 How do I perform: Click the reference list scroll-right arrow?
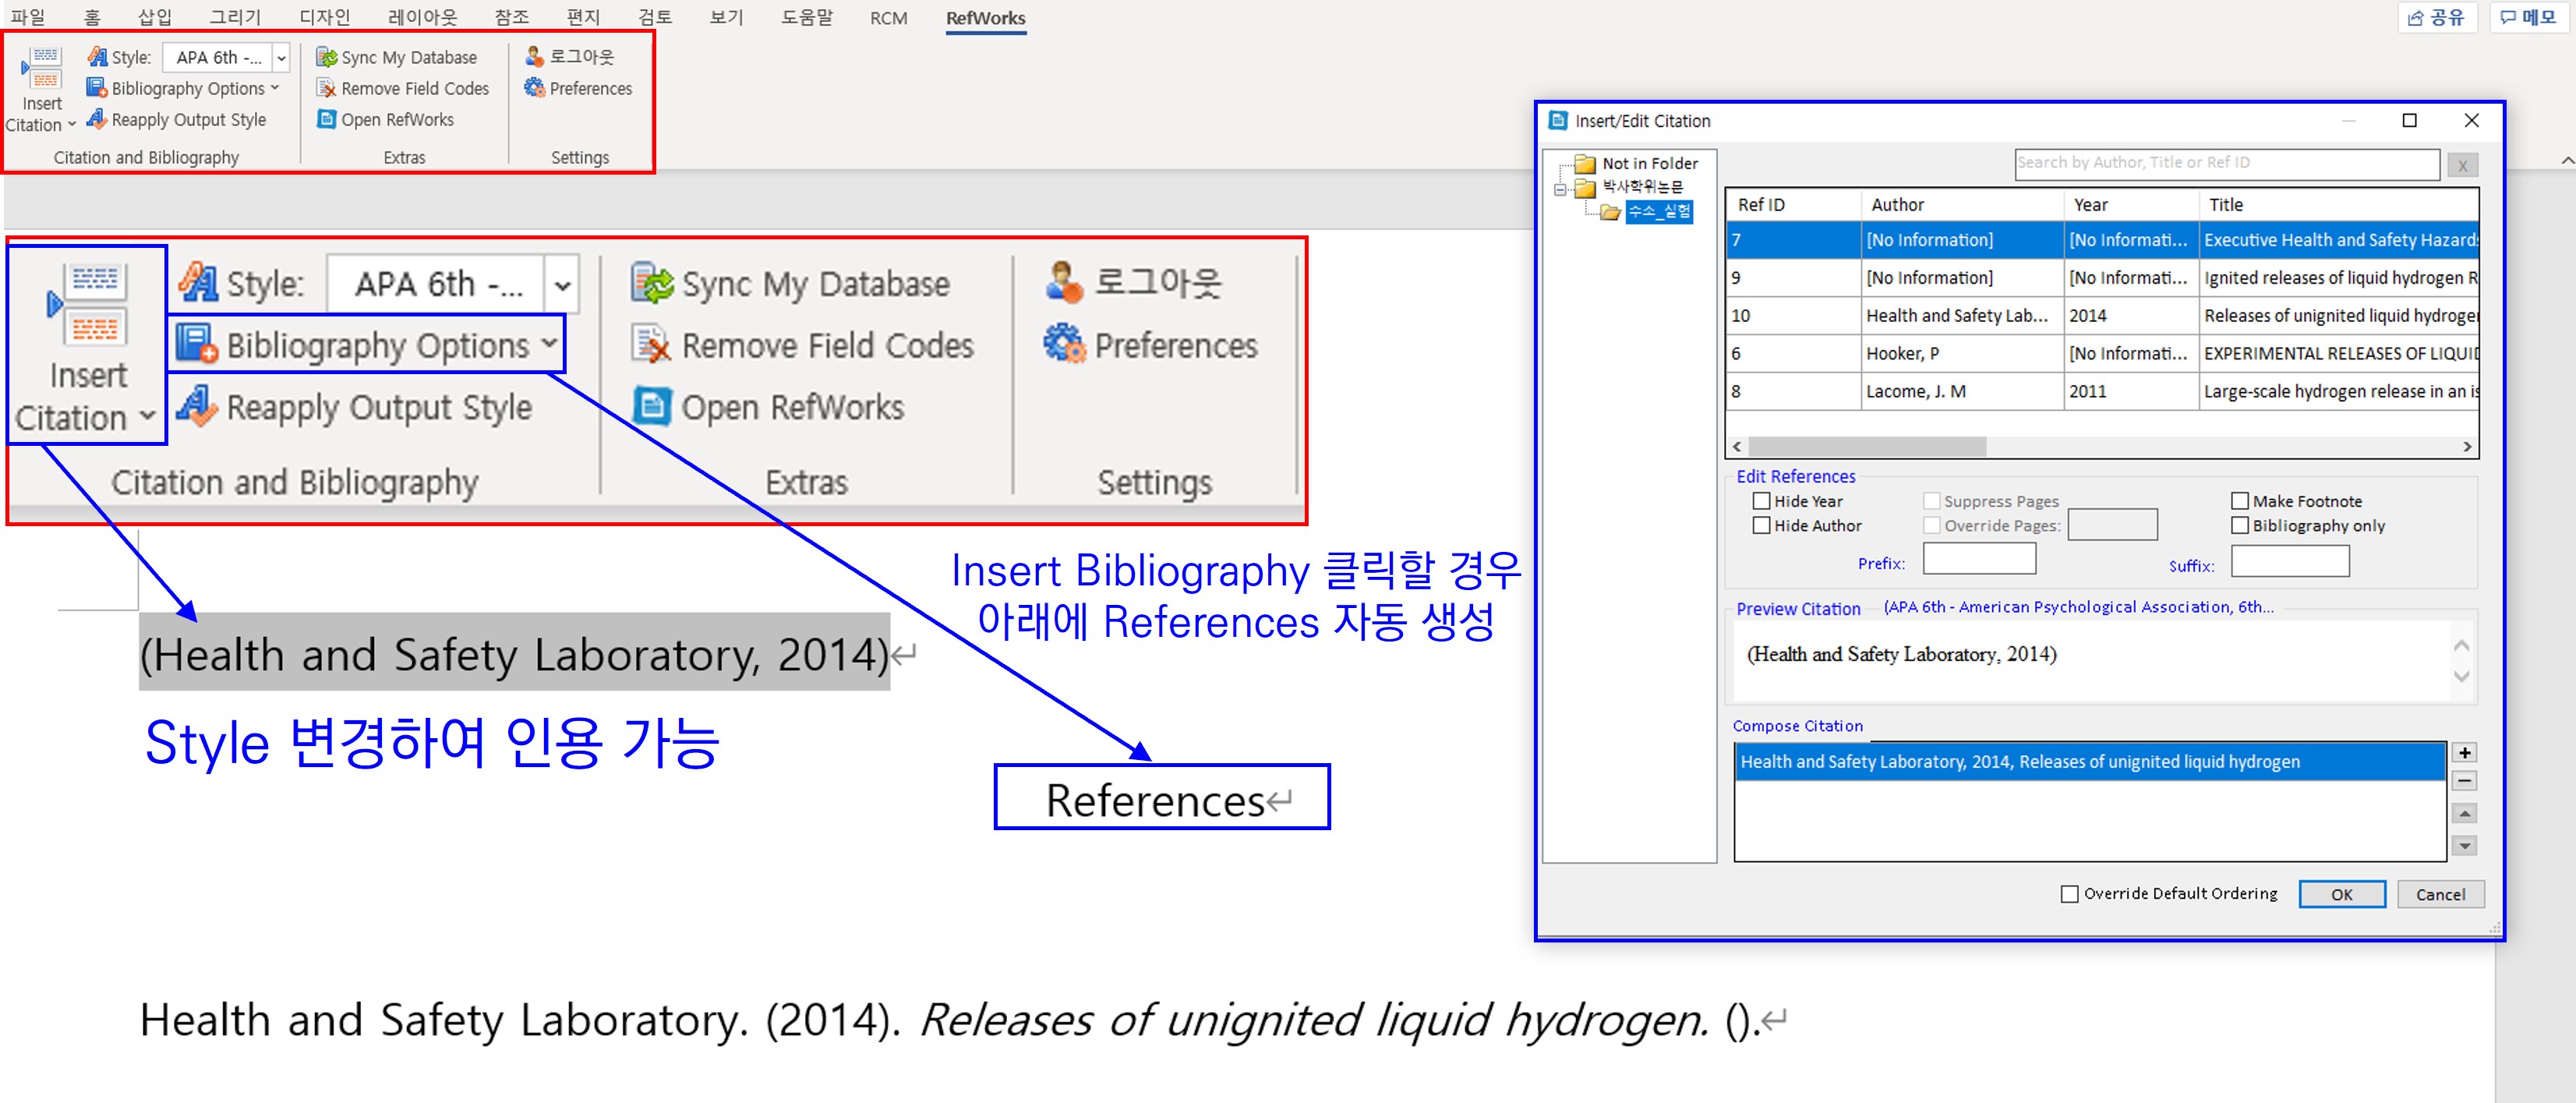[2467, 447]
